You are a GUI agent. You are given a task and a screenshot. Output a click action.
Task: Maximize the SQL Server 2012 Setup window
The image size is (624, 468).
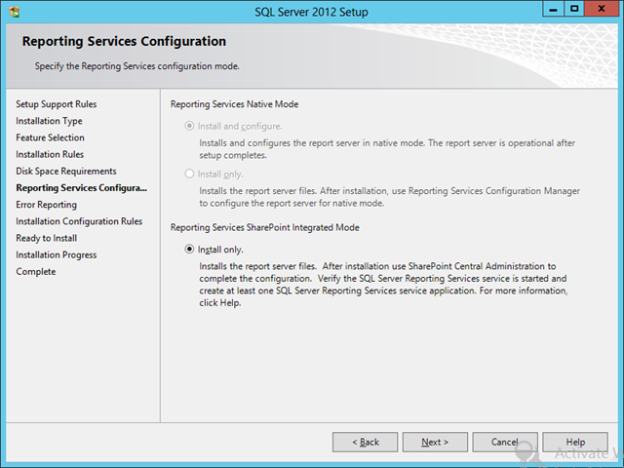[x=574, y=9]
